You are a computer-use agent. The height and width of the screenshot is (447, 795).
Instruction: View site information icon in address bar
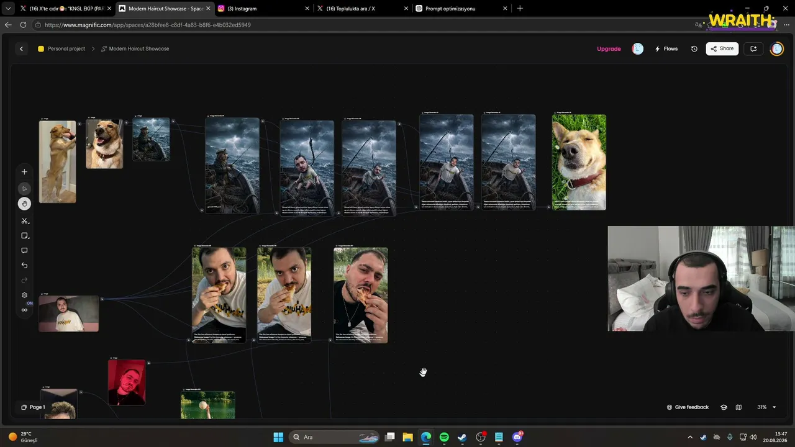pyautogui.click(x=38, y=25)
